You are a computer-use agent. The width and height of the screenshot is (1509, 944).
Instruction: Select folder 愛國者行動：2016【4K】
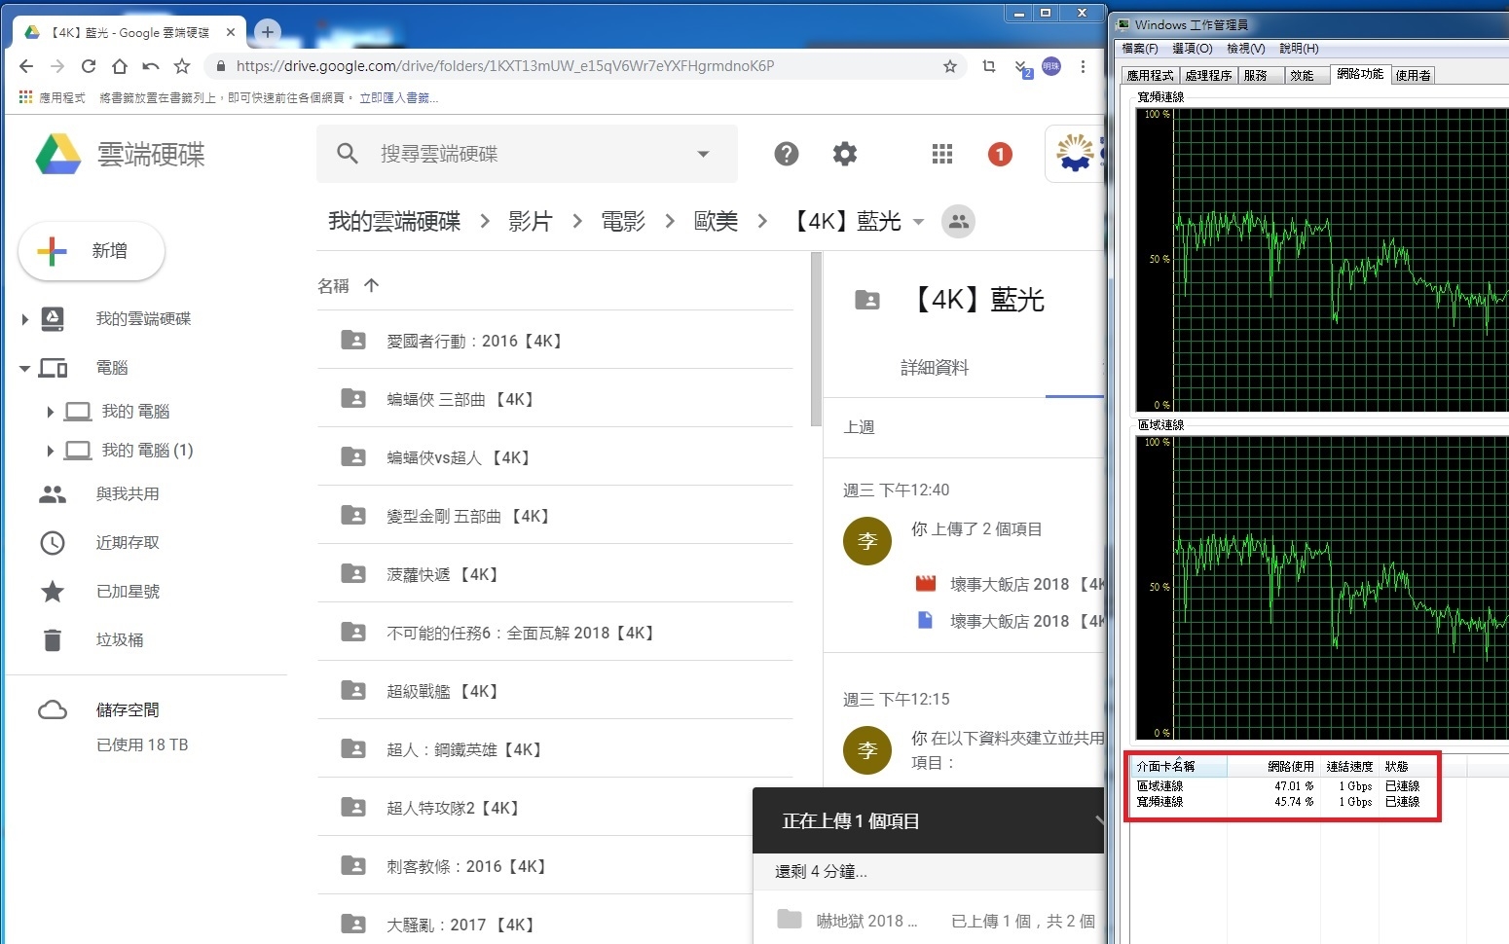click(555, 341)
